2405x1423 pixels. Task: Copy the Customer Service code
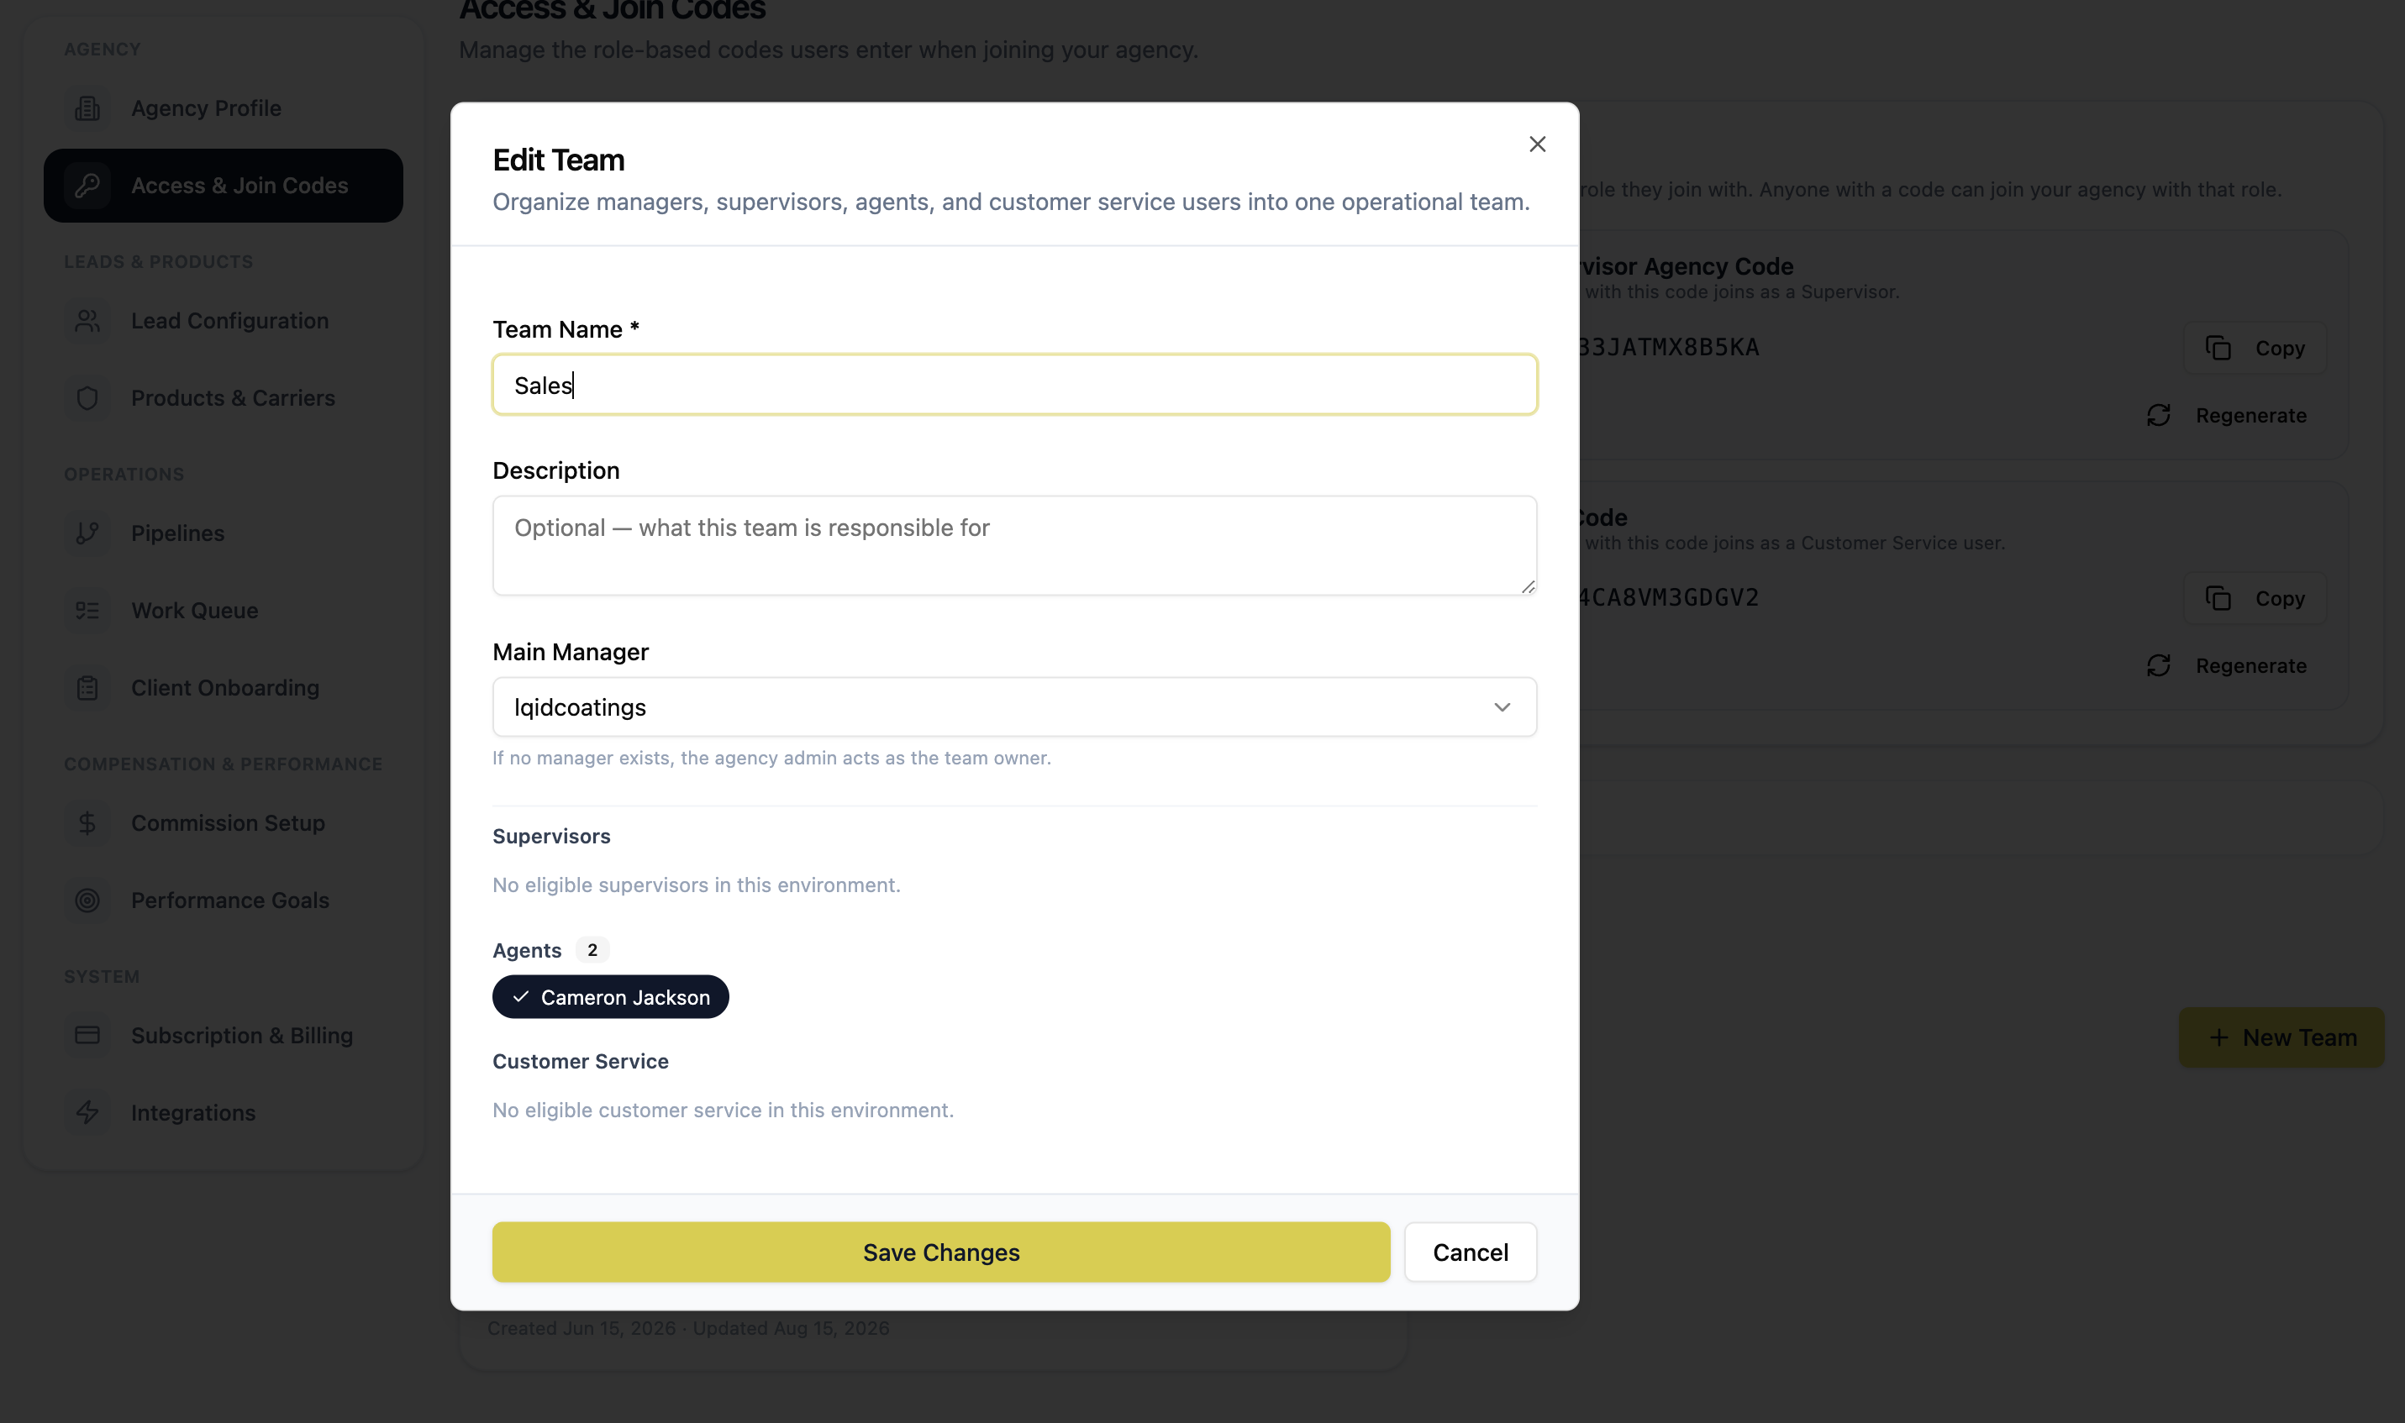(x=2255, y=597)
